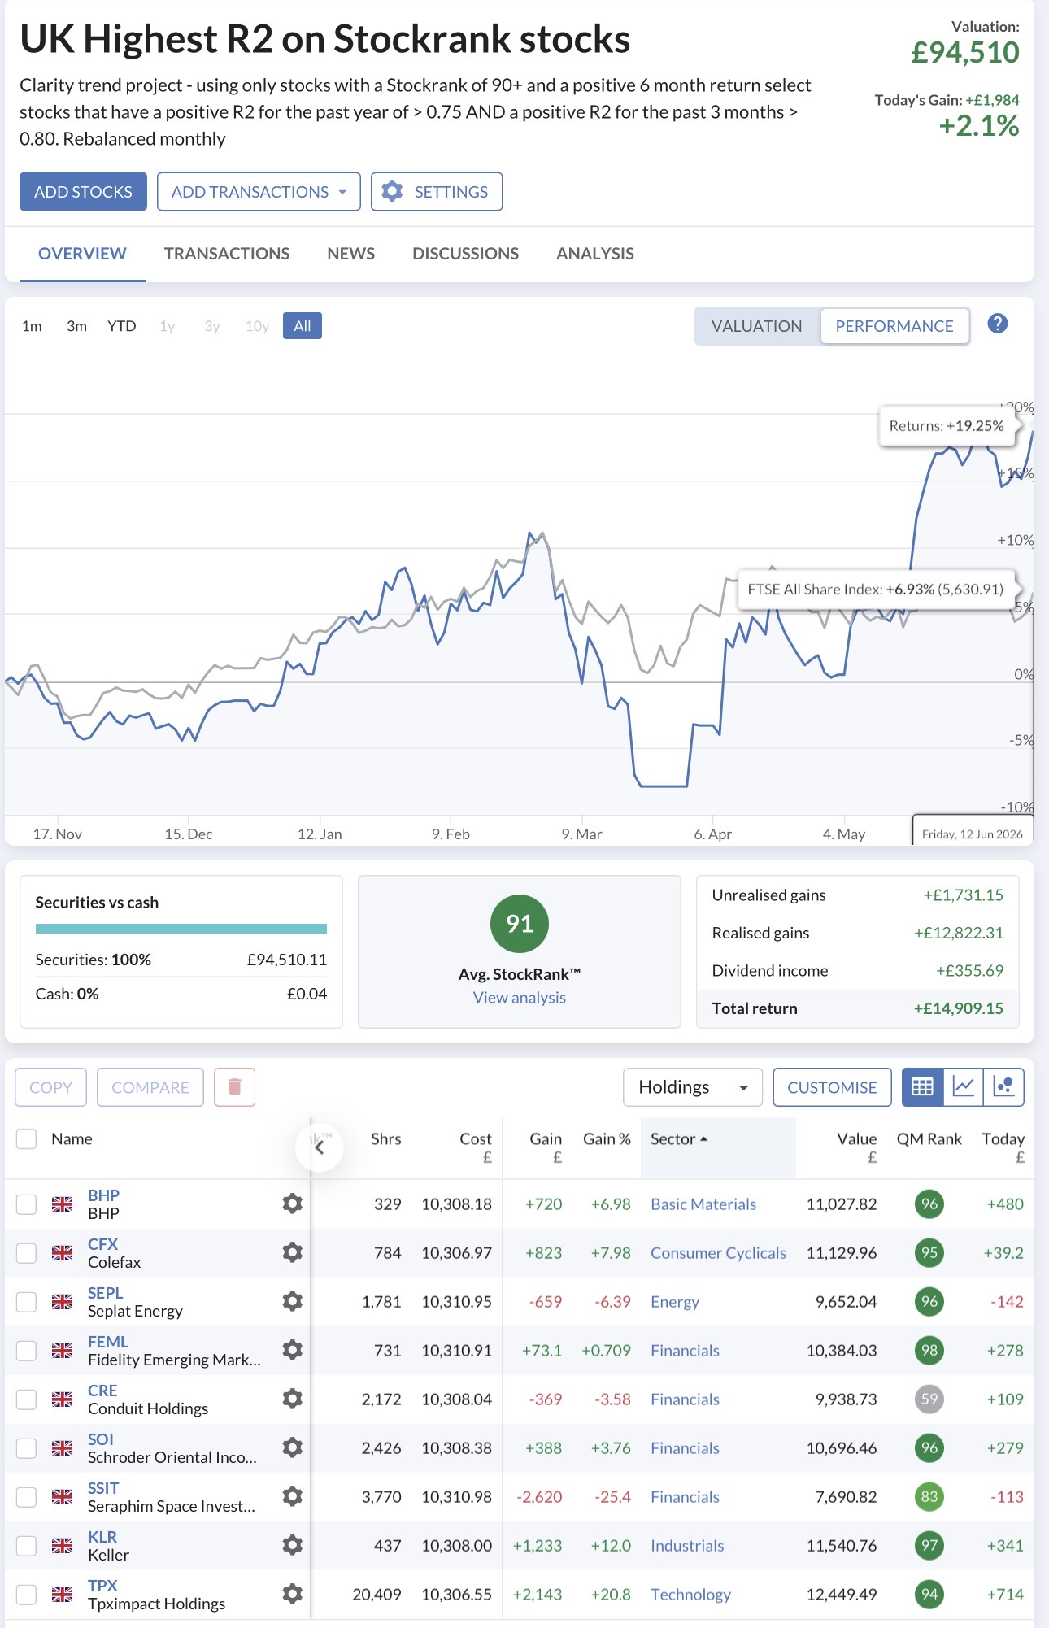1049x1628 pixels.
Task: Tick the checkbox for SEPL Seplat Energy
Action: point(27,1302)
